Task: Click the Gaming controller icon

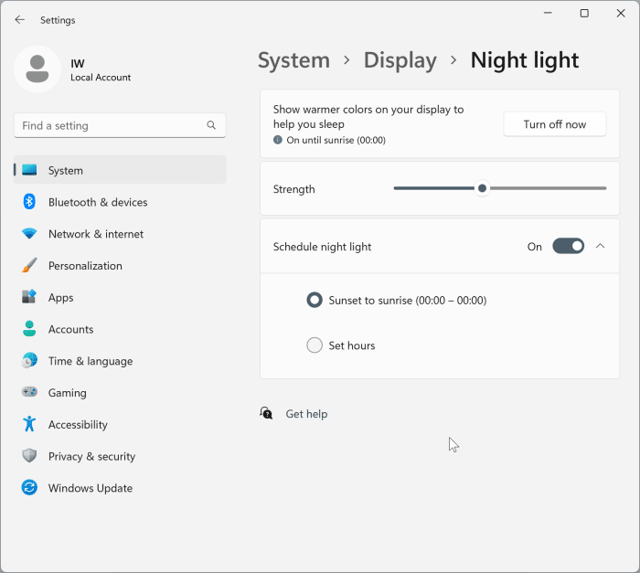Action: click(x=29, y=392)
